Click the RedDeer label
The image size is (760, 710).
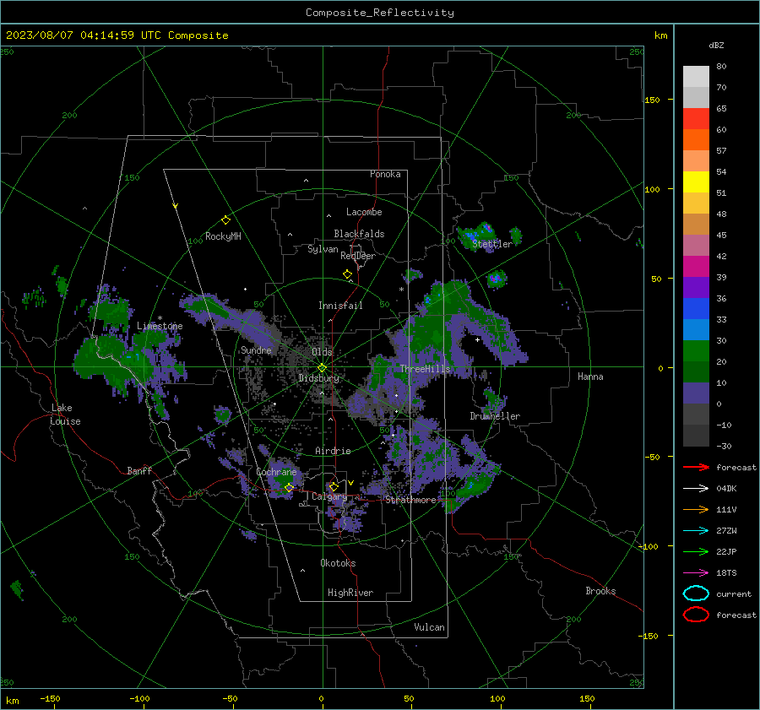(x=358, y=256)
